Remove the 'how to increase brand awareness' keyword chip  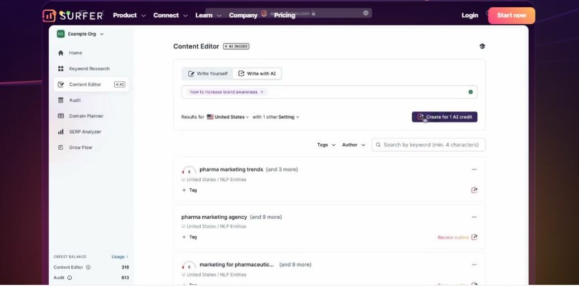[262, 92]
